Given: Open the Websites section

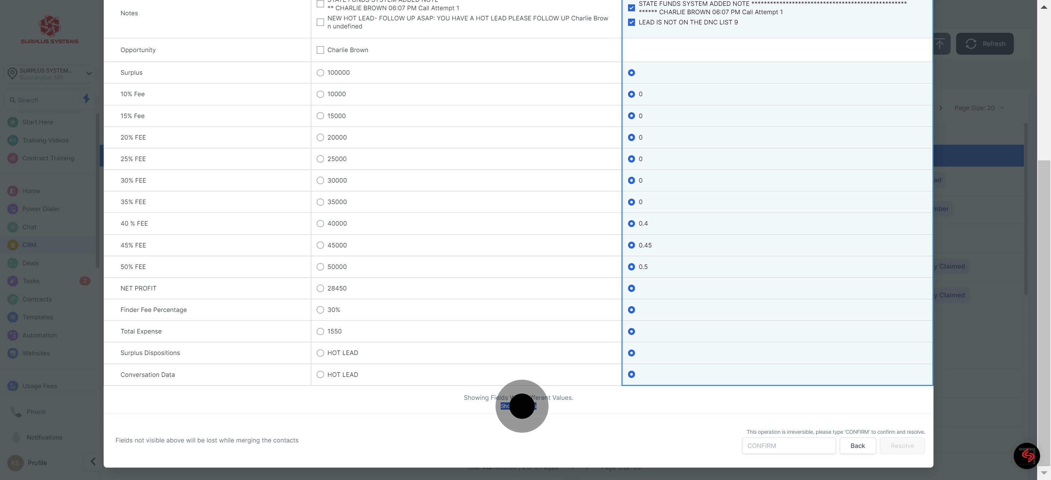Looking at the screenshot, I should point(36,353).
